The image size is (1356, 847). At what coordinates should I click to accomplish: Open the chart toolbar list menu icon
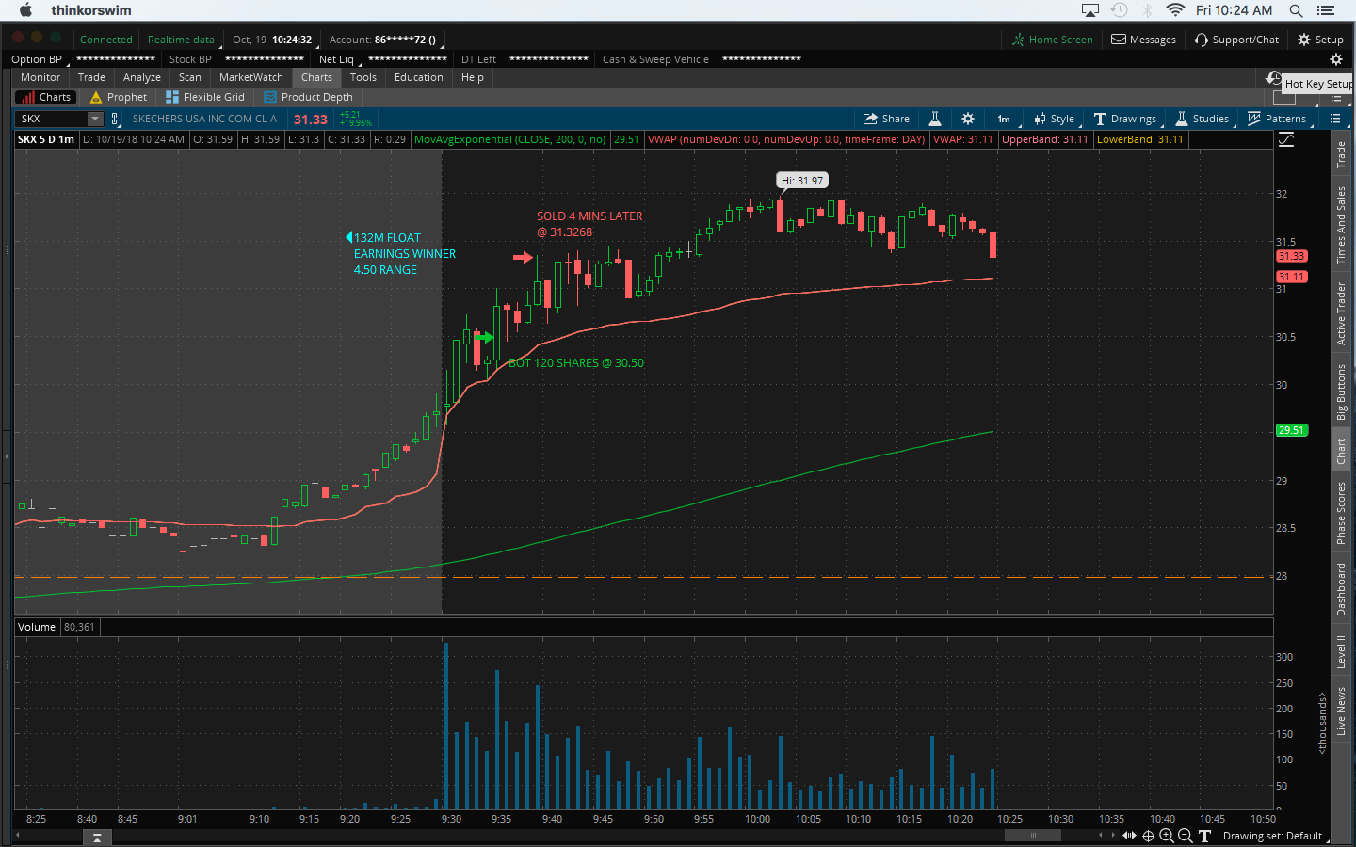point(1335,119)
